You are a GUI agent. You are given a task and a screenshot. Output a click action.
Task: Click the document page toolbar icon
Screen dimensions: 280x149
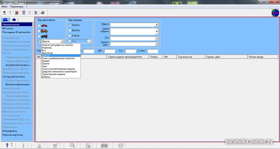(35, 13)
